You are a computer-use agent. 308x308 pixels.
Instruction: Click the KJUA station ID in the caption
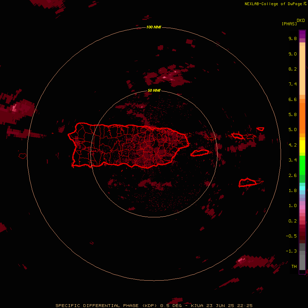coord(197,306)
